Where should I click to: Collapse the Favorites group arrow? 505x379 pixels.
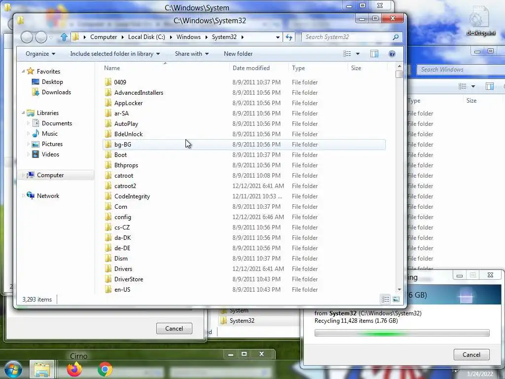coord(23,71)
